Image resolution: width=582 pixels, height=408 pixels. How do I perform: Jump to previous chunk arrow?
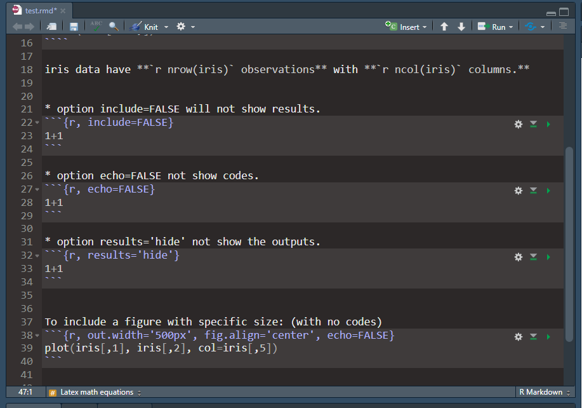444,27
